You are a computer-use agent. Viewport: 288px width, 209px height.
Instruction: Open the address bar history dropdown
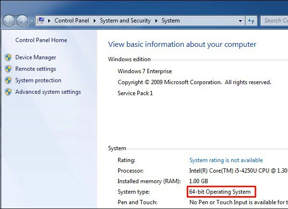[x=240, y=21]
